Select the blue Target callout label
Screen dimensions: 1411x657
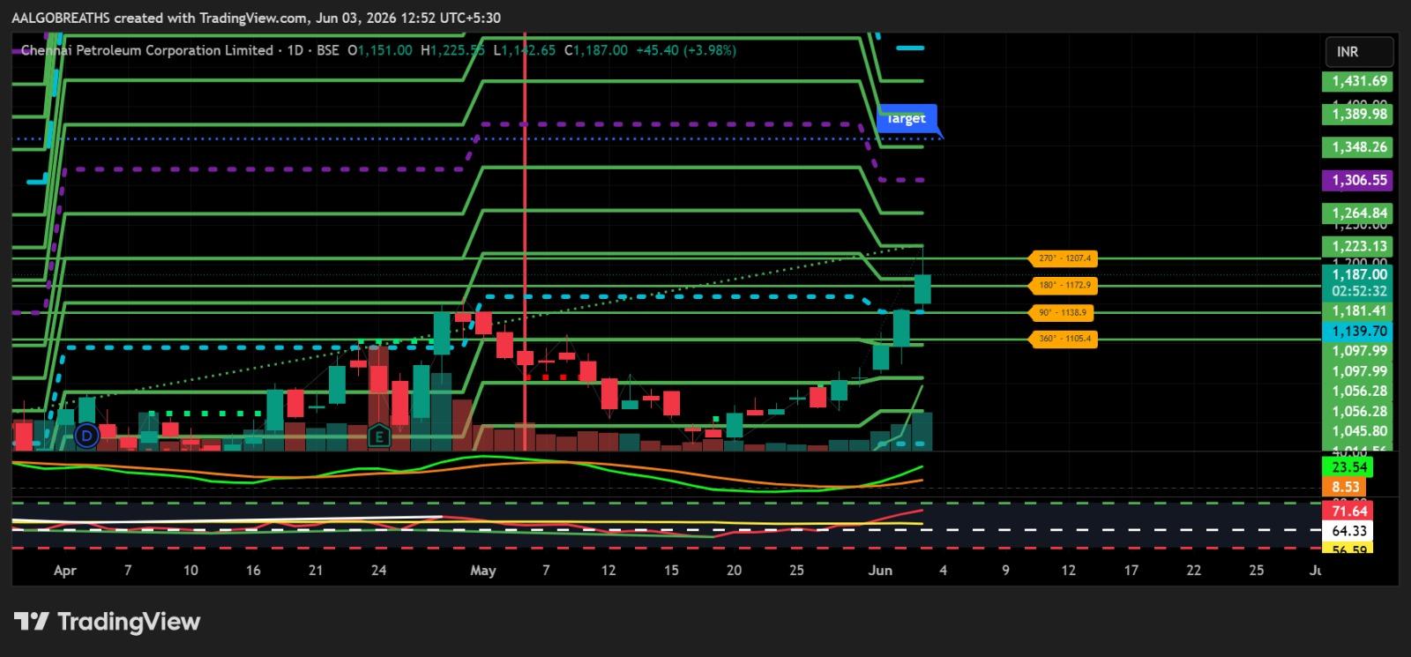(908, 118)
